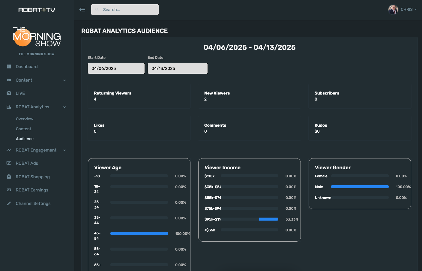Expand the ROBAT Engagement chevron
Image resolution: width=422 pixels, height=271 pixels.
64,150
